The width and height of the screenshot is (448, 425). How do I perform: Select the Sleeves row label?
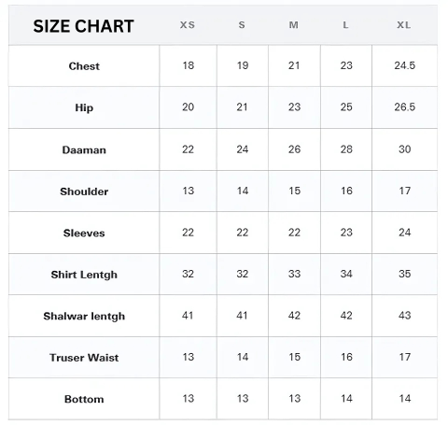84,233
